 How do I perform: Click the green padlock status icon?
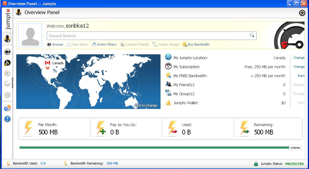[x=256, y=164]
